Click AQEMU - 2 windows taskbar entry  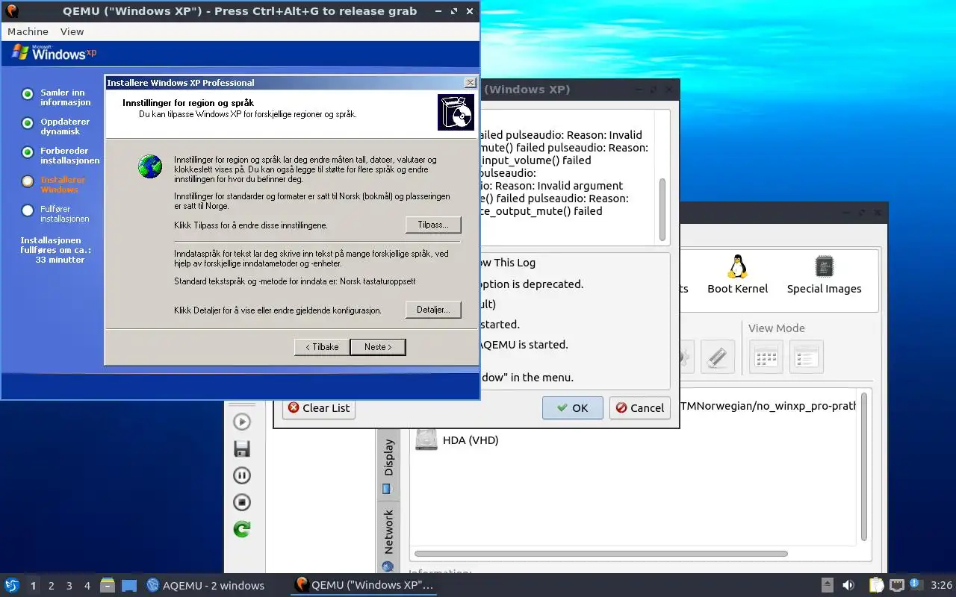pyautogui.click(x=206, y=585)
